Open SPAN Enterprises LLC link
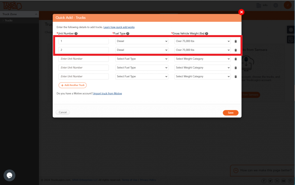Screen dimensions: 295x185 pos(85,180)
